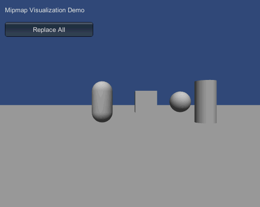Pick the sphere object in scene
Image resolution: width=260 pixels, height=207 pixels.
[x=180, y=102]
